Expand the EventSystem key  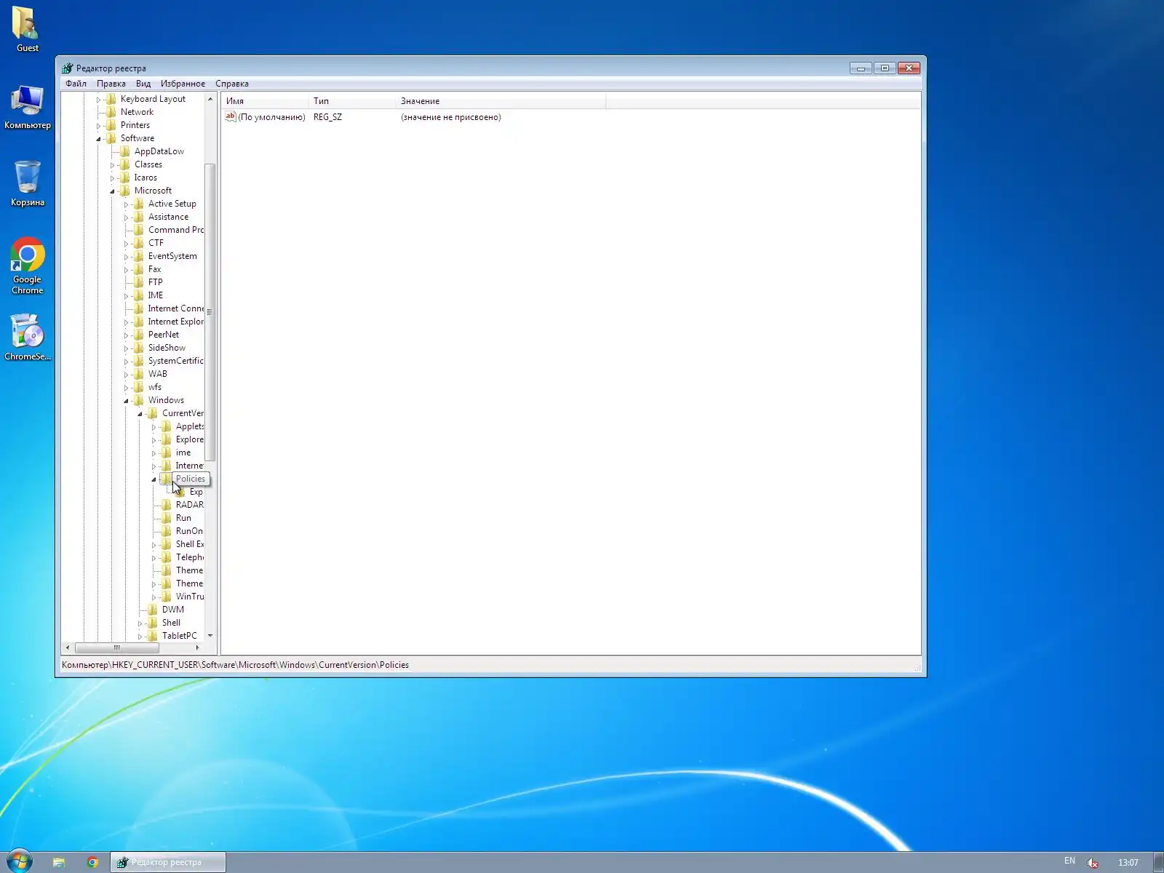pyautogui.click(x=126, y=257)
